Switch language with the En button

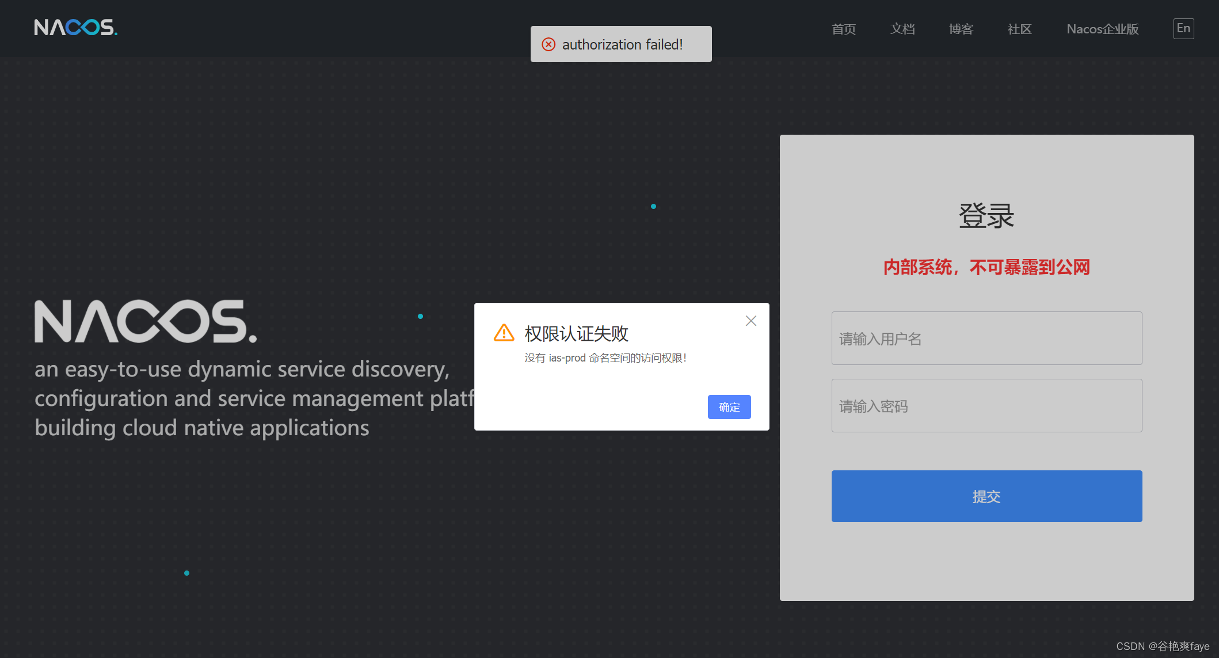pyautogui.click(x=1183, y=29)
